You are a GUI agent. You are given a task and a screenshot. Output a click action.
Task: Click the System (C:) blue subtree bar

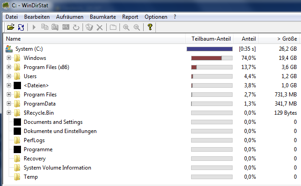click(x=209, y=49)
